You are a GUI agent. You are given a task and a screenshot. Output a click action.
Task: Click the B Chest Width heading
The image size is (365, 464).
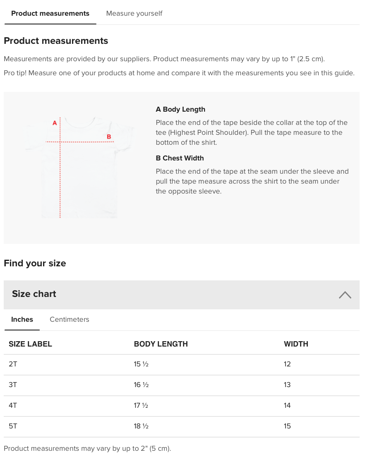coord(180,158)
